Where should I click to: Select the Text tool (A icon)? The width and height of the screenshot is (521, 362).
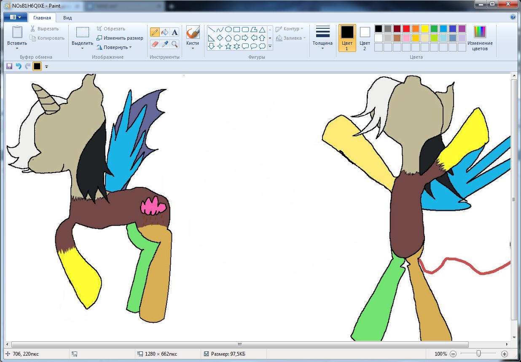[175, 32]
